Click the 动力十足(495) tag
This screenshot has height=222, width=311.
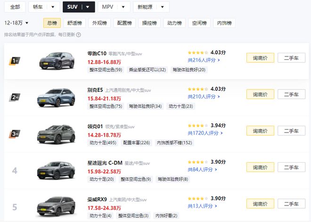click(103, 143)
